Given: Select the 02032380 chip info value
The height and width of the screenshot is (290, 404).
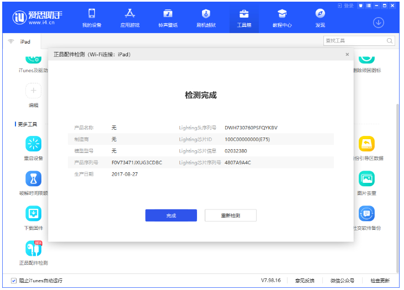Looking at the screenshot, I should 236,151.
